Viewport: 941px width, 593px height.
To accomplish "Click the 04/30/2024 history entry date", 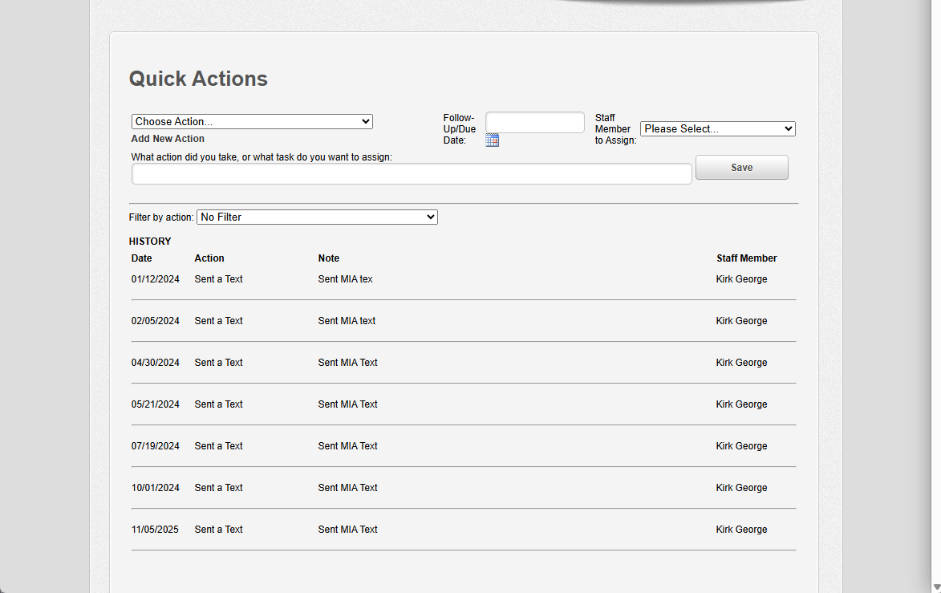I will (156, 363).
